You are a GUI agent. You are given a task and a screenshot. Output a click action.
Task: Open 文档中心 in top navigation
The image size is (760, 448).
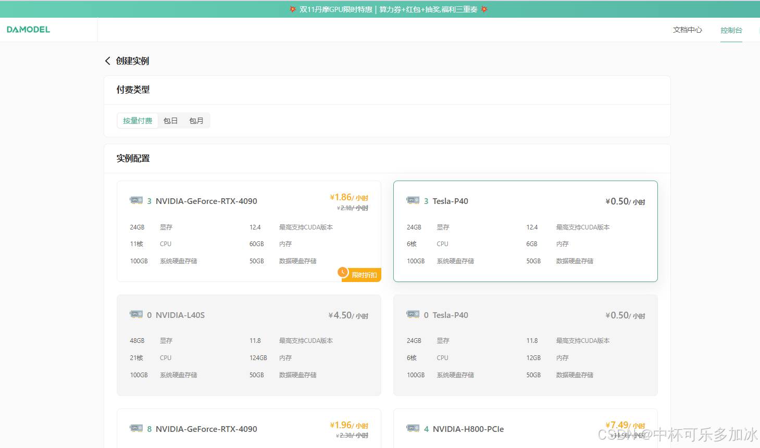pos(688,30)
